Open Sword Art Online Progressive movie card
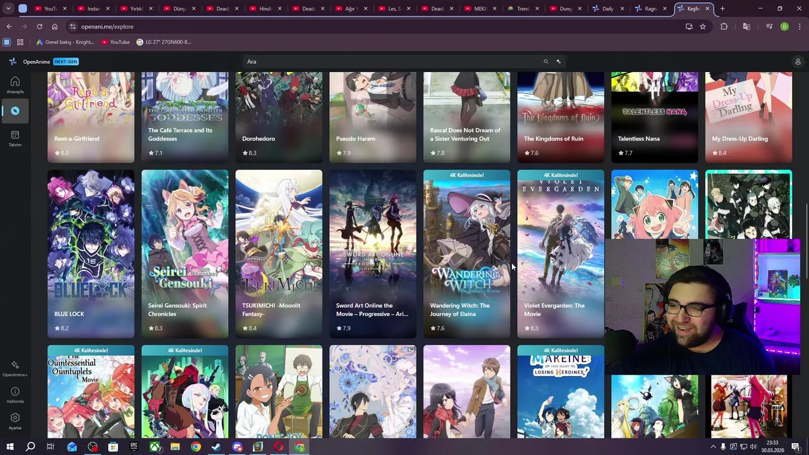 click(x=373, y=253)
